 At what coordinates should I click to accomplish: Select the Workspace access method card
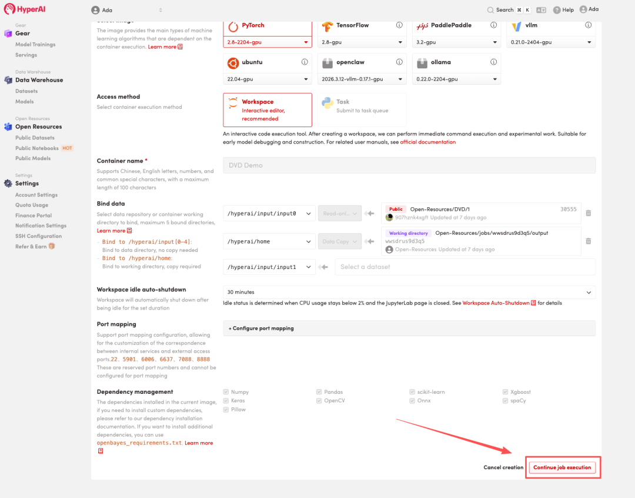(268, 110)
